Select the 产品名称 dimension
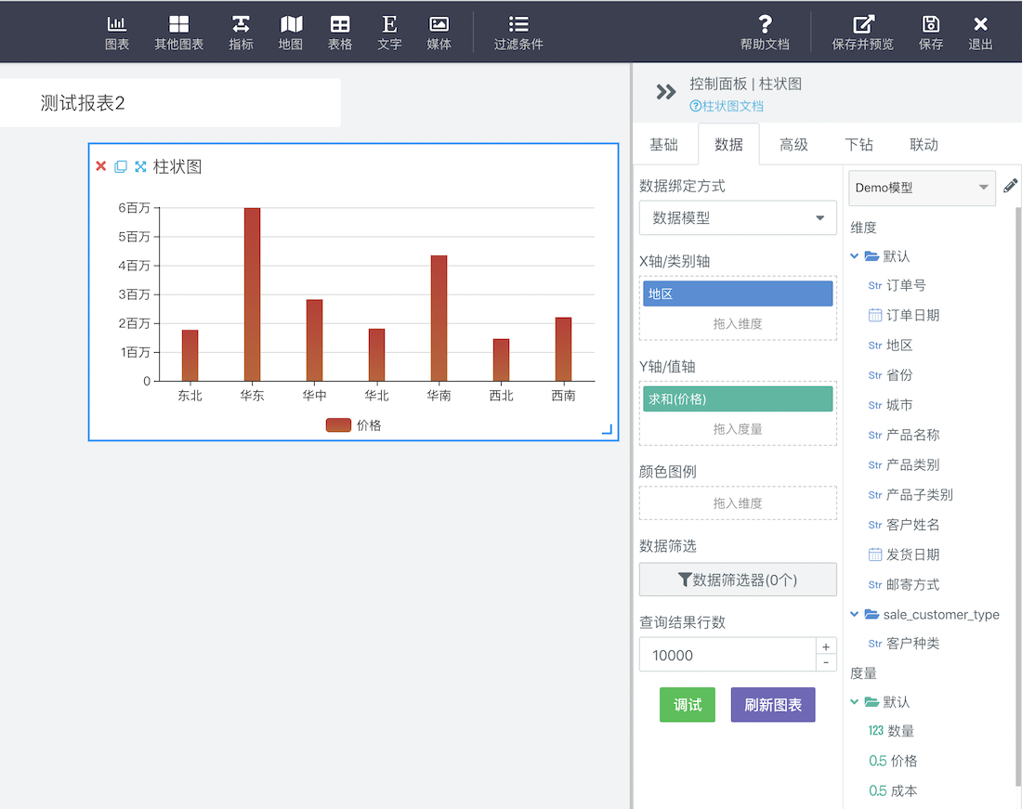Image resolution: width=1022 pixels, height=809 pixels. (x=912, y=435)
